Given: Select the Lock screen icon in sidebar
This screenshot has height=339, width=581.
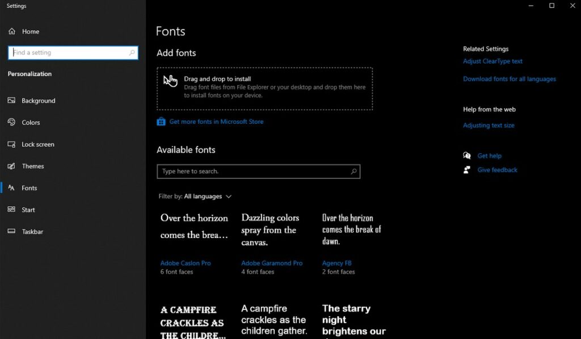Looking at the screenshot, I should coord(12,144).
